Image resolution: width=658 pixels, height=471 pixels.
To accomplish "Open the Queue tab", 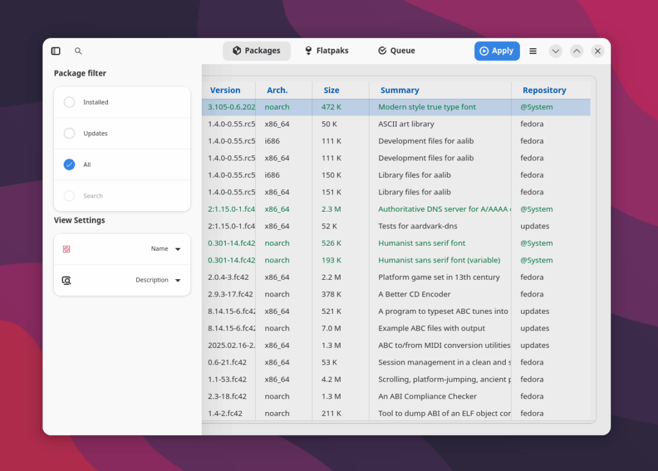I will pos(396,51).
